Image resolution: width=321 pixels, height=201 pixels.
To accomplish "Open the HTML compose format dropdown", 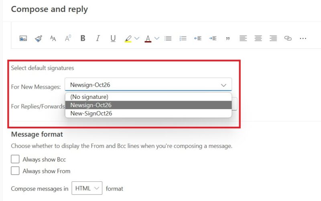I will (87, 188).
